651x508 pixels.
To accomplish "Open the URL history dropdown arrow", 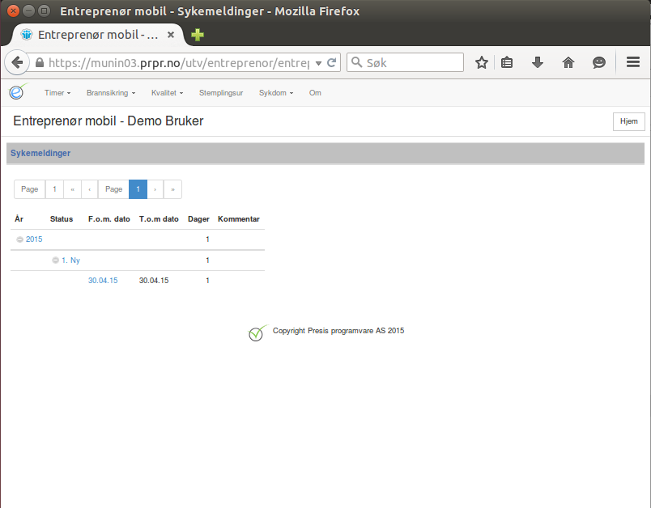I will pyautogui.click(x=318, y=63).
